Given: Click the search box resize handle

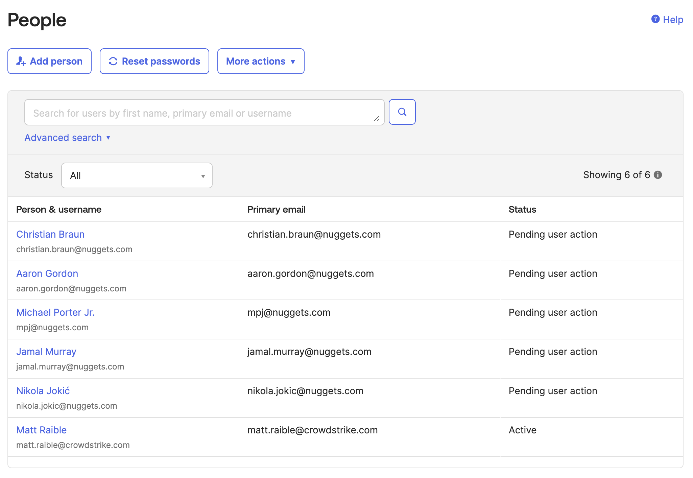Looking at the screenshot, I should click(x=377, y=119).
